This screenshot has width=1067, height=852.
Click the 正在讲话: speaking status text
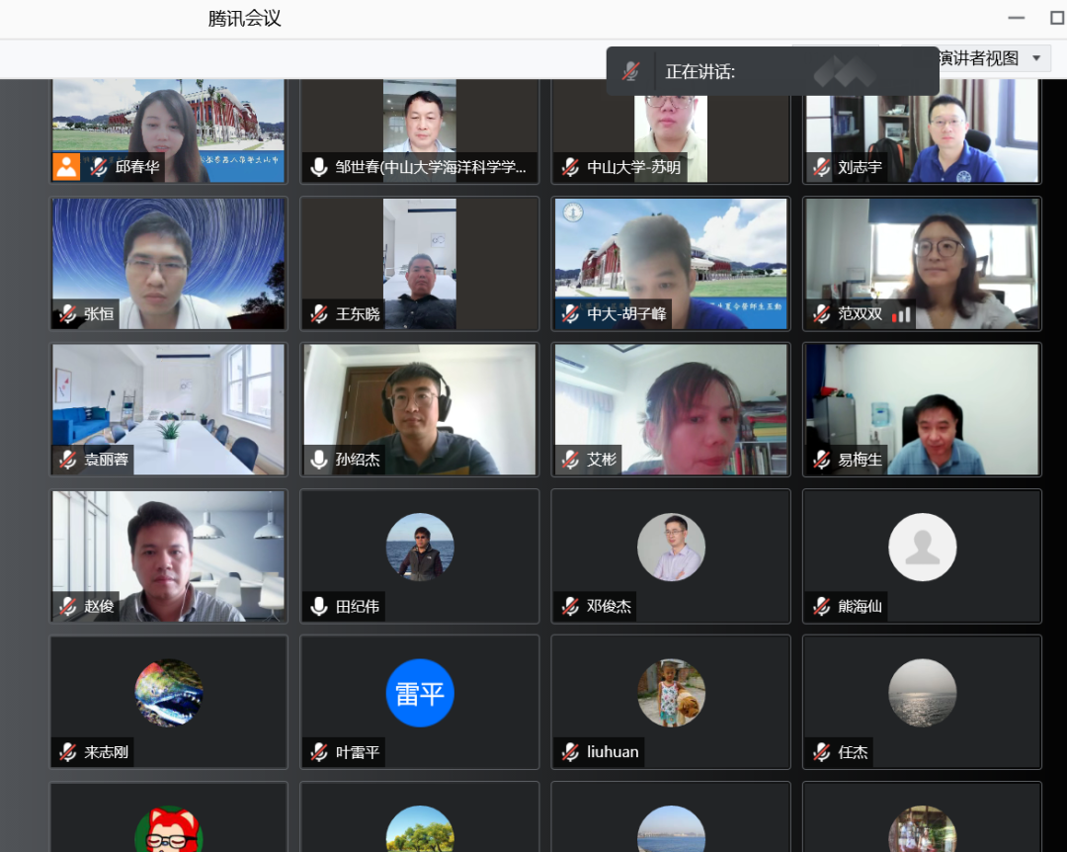coord(700,71)
